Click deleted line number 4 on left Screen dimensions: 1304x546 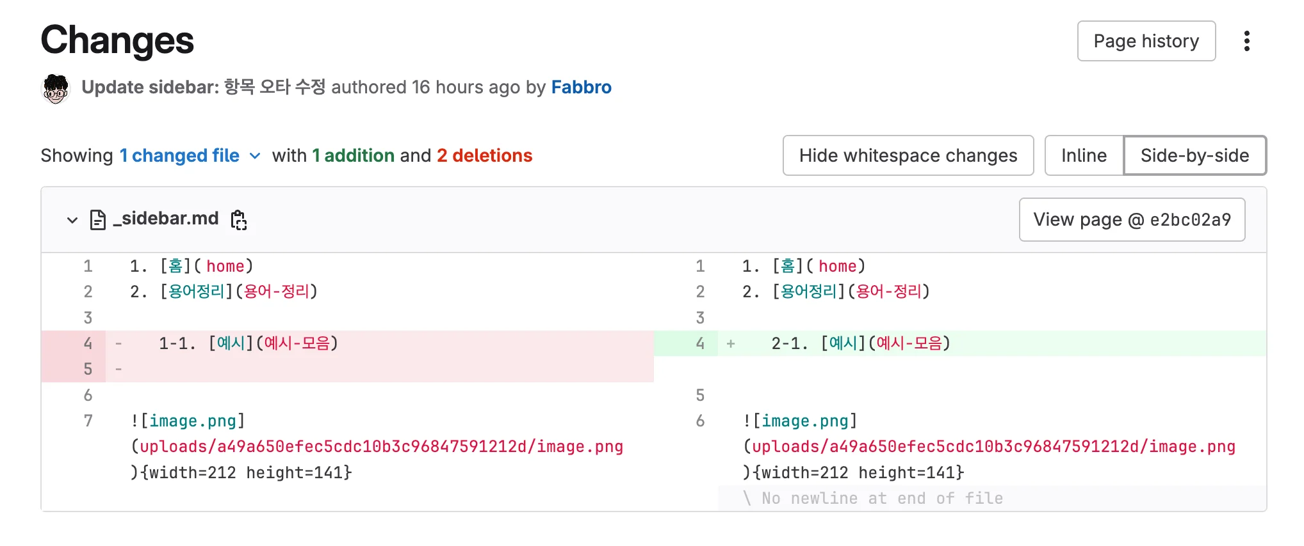click(88, 343)
